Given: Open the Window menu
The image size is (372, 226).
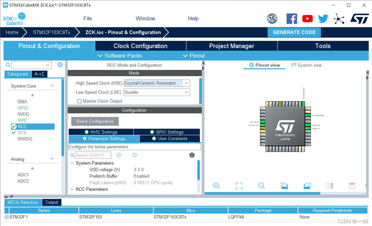Looking at the screenshot, I should [145, 19].
